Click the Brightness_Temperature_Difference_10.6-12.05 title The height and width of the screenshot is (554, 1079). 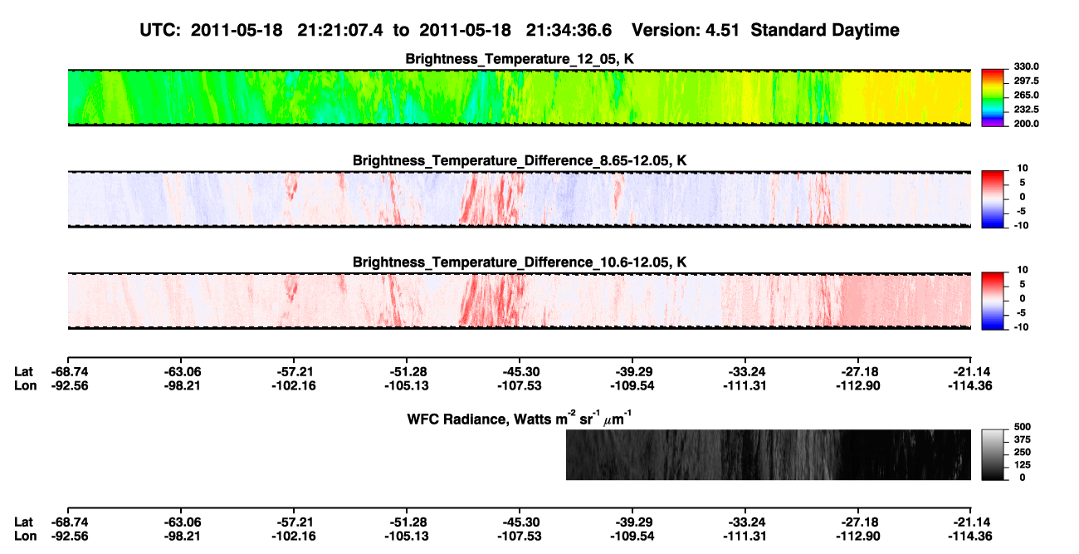coord(520,262)
